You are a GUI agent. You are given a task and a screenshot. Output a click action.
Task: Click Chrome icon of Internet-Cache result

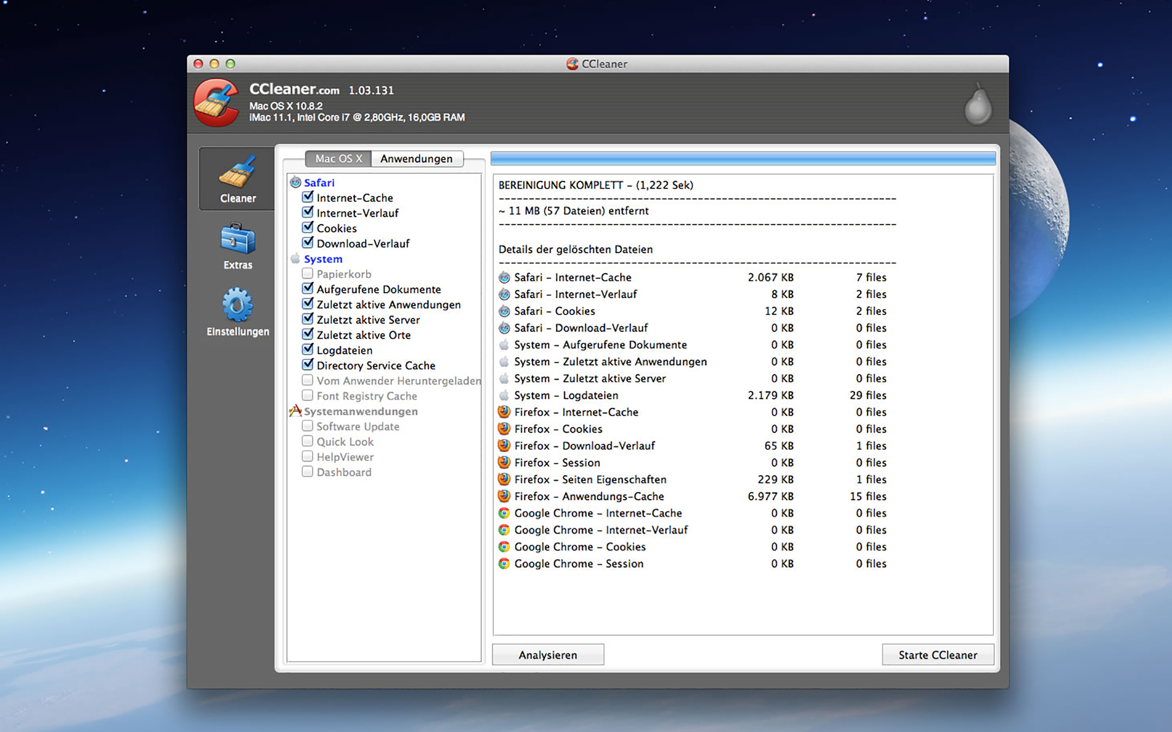504,513
